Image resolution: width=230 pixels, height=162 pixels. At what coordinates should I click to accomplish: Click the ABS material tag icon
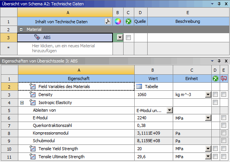(37, 37)
